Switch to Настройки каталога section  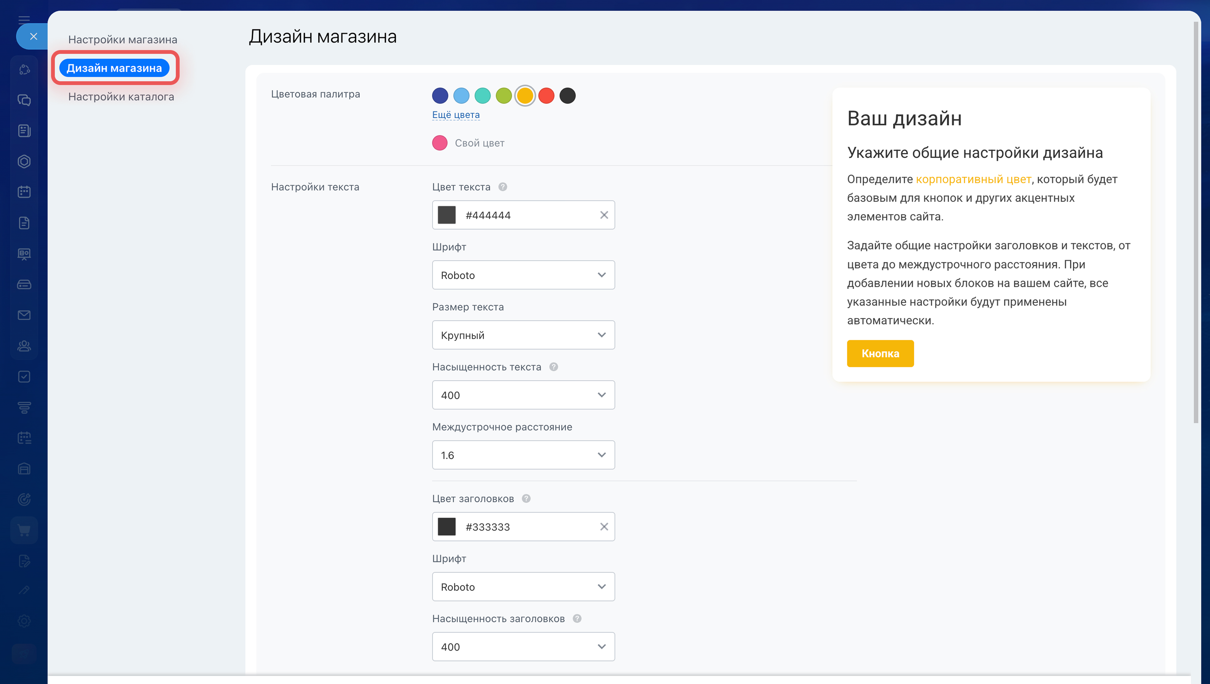click(x=121, y=97)
